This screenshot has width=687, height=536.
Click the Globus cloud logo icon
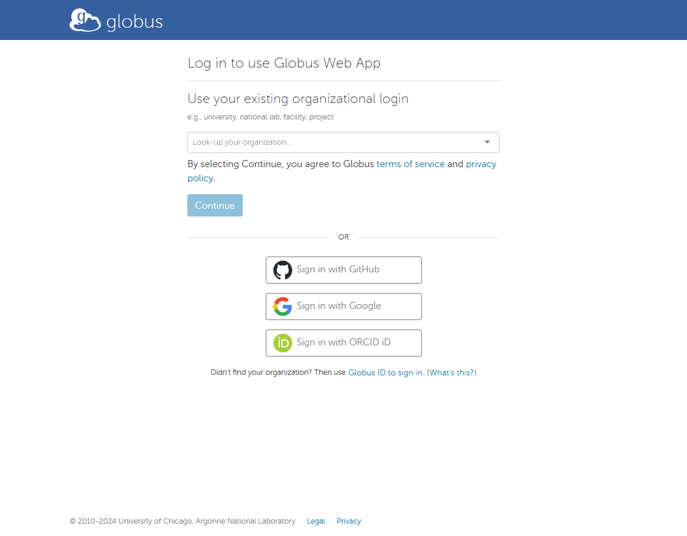tap(85, 20)
